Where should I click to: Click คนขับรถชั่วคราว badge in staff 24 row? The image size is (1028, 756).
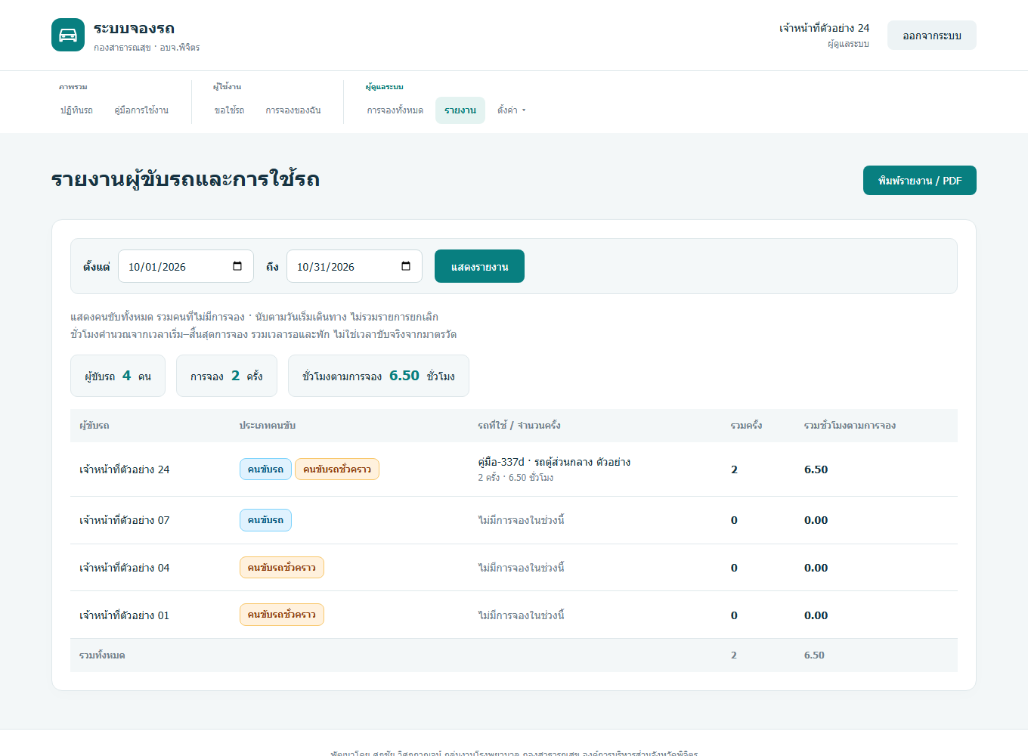337,469
